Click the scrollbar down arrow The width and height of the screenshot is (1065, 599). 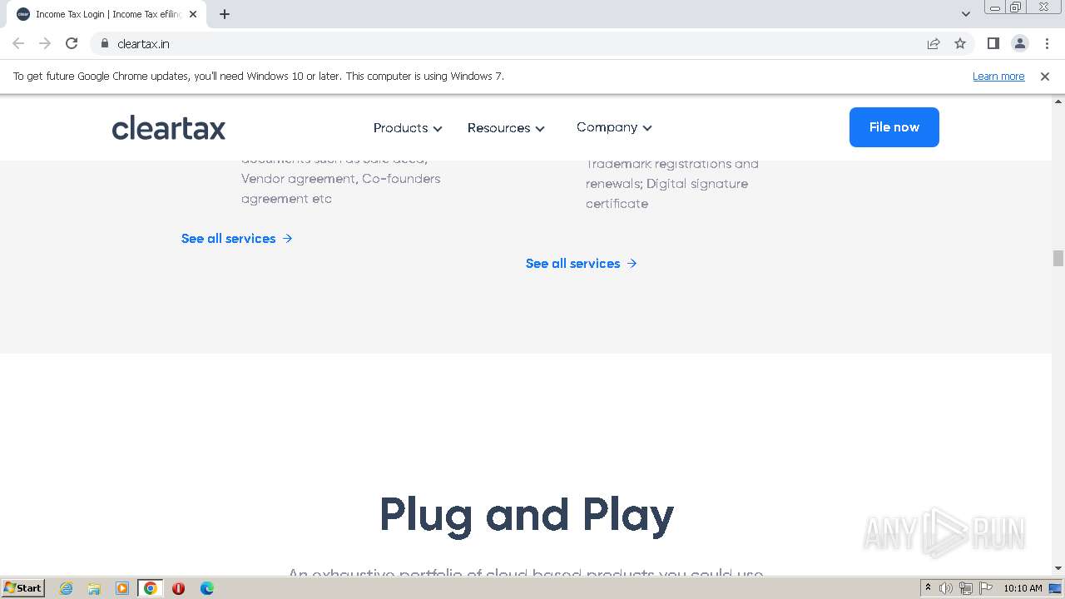click(x=1058, y=569)
